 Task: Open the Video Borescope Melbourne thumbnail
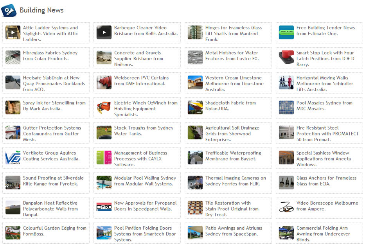pyautogui.click(x=286, y=208)
